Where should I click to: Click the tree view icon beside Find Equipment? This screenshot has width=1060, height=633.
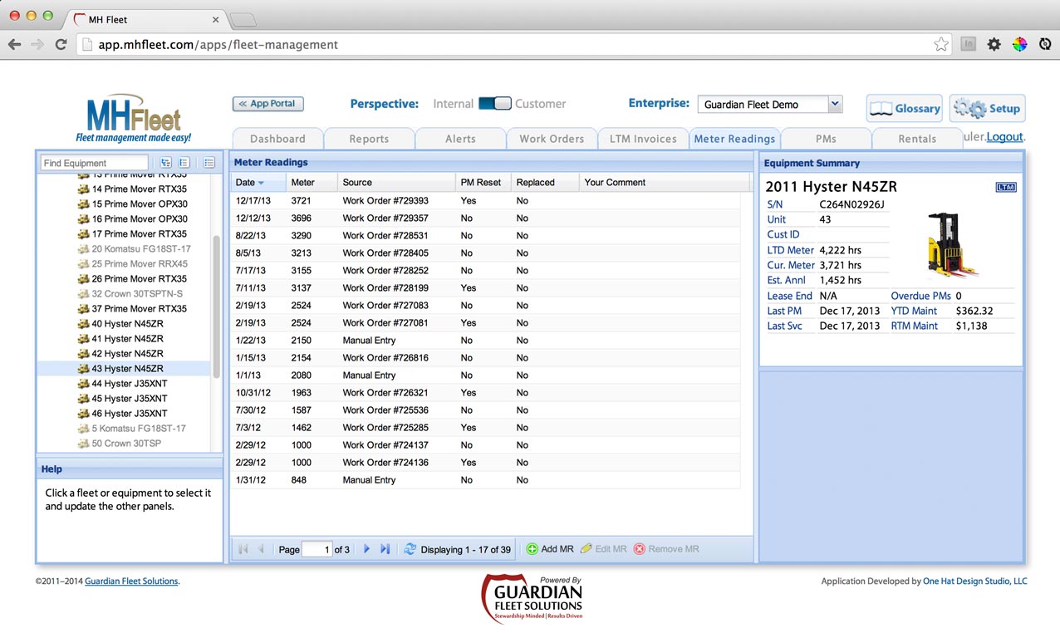click(165, 163)
